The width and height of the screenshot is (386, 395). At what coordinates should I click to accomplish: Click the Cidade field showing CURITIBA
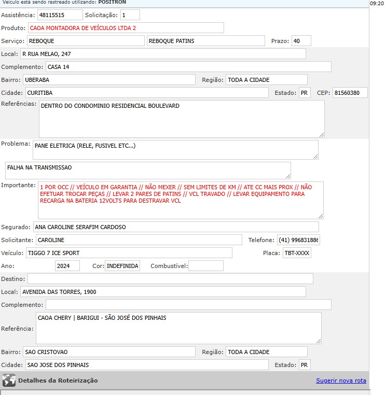(147, 93)
